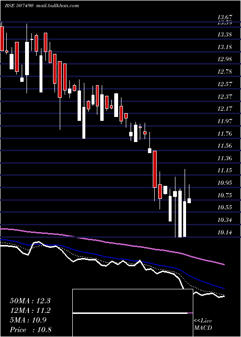Click the 5MA : 10.9 readout
This screenshot has width=241, height=337.
(x=28, y=320)
